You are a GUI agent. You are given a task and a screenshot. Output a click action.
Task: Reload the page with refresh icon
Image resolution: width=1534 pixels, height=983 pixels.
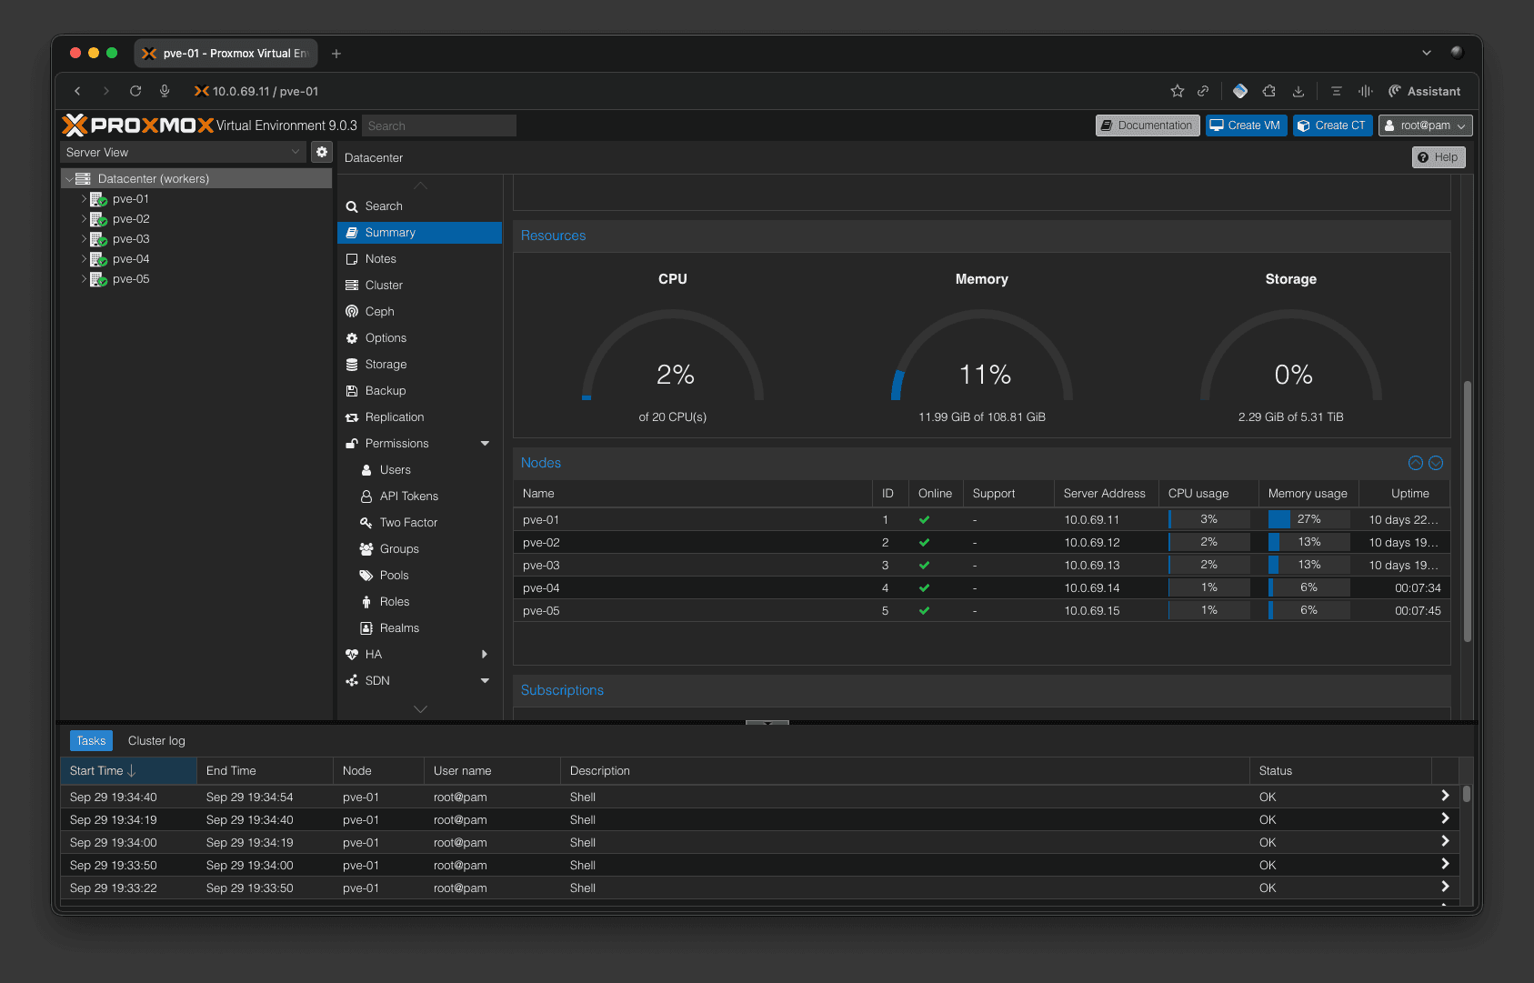(x=135, y=91)
